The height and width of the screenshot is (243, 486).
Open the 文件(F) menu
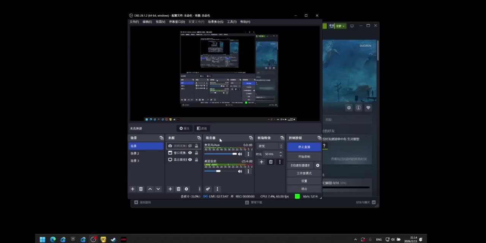pyautogui.click(x=134, y=22)
